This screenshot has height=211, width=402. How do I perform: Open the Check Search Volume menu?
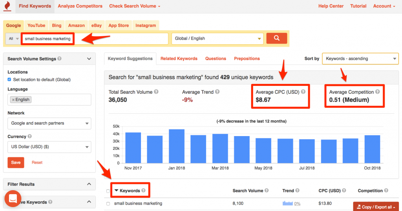(x=135, y=6)
